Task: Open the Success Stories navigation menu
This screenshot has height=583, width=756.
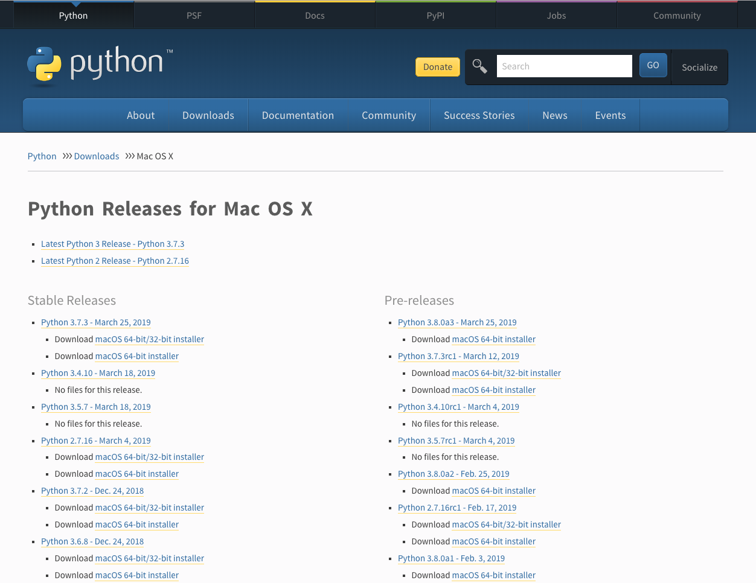Action: click(479, 115)
